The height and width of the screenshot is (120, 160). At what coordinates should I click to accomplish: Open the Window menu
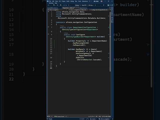51,3
